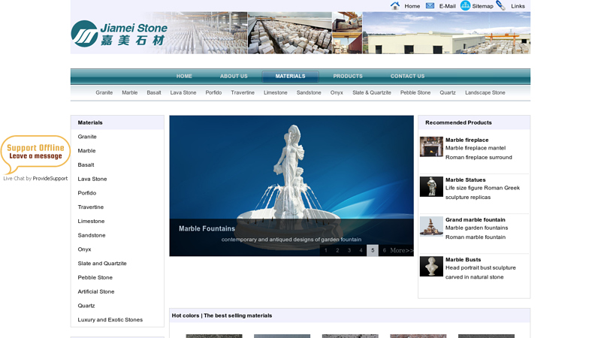
Task: Open the ABOUT US navigation tab
Action: point(234,77)
